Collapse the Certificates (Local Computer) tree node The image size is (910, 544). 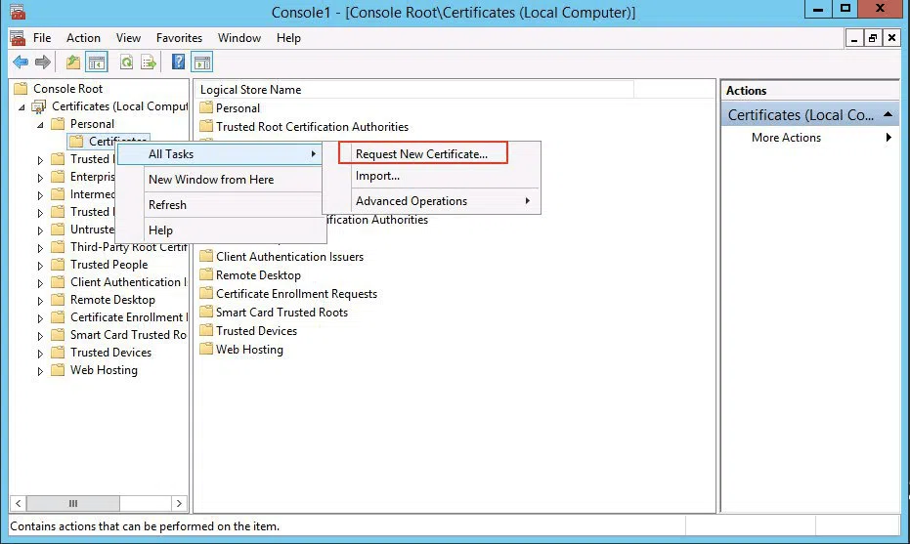[x=22, y=106]
